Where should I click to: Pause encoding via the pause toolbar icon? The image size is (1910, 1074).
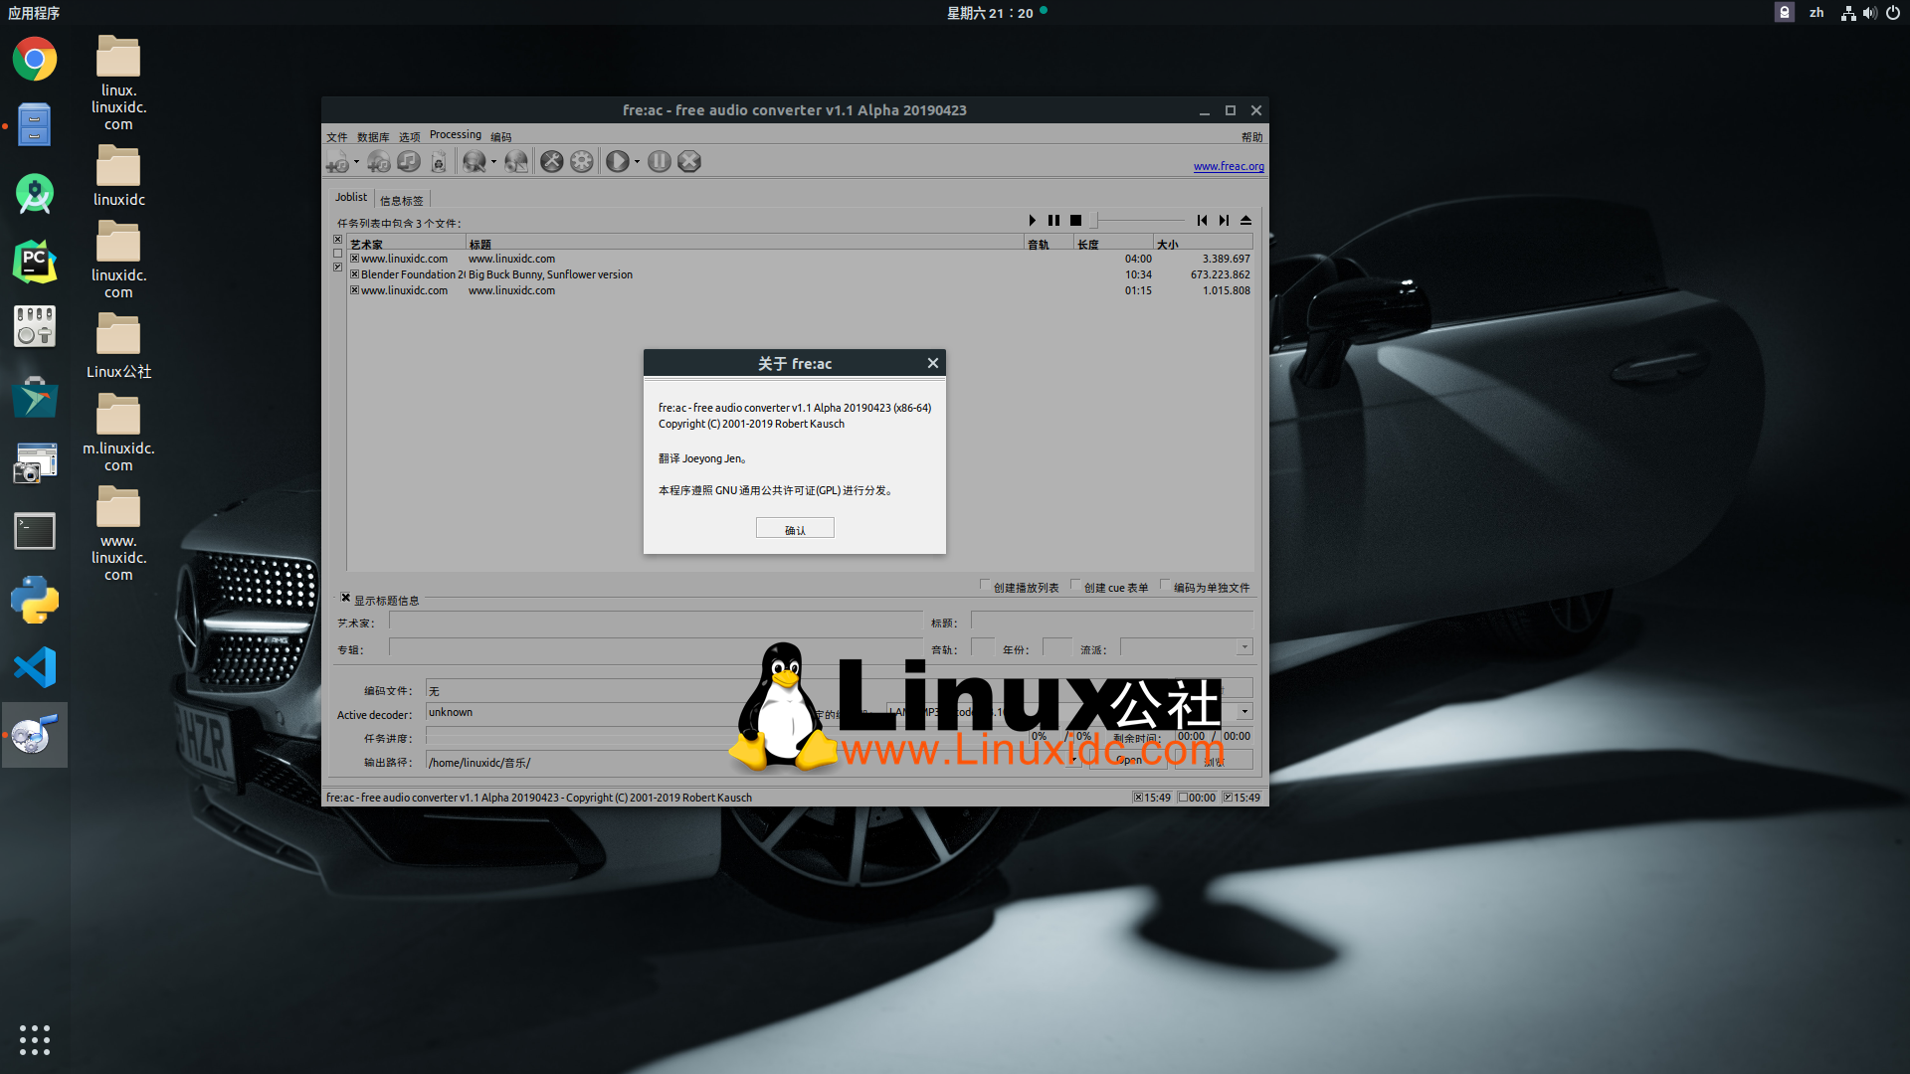pos(659,161)
